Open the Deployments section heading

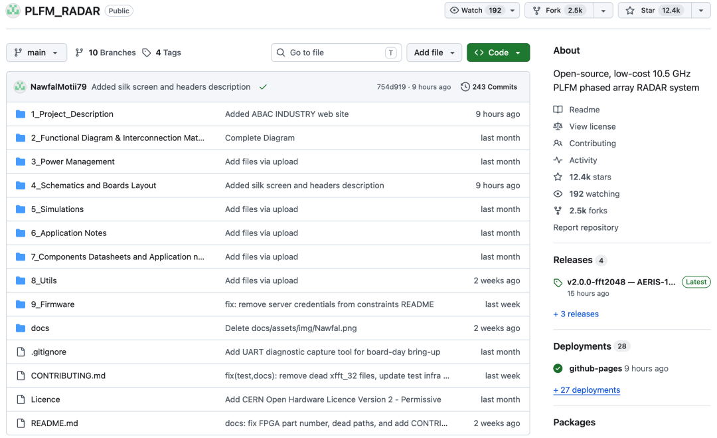pyautogui.click(x=582, y=346)
